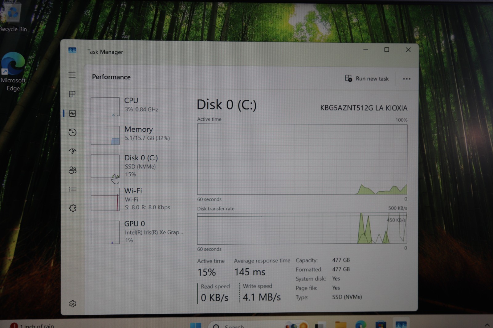Viewport: 493px width, 328px height.
Task: Click the Wi-Fi mini graph thumbnail
Action: point(105,199)
